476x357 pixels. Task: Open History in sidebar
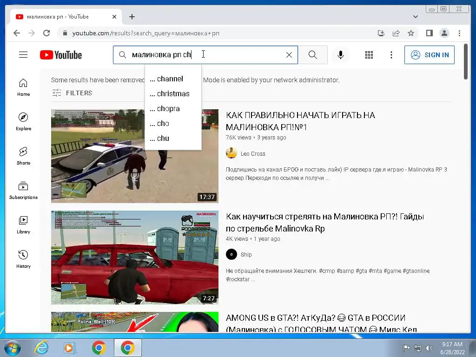(x=23, y=259)
